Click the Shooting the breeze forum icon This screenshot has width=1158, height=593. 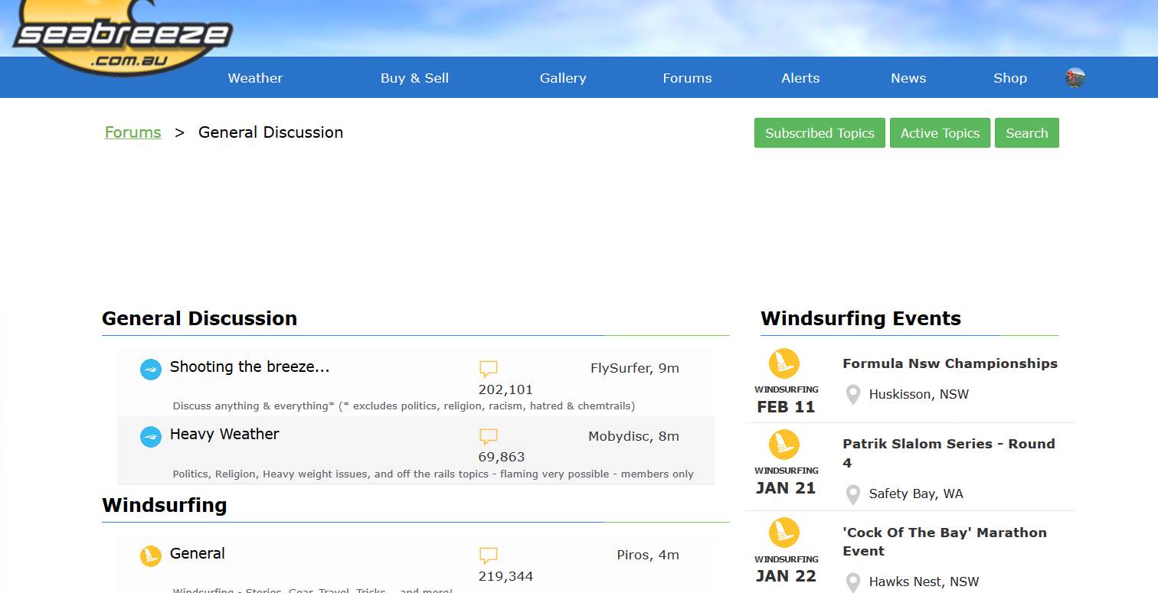tap(151, 370)
